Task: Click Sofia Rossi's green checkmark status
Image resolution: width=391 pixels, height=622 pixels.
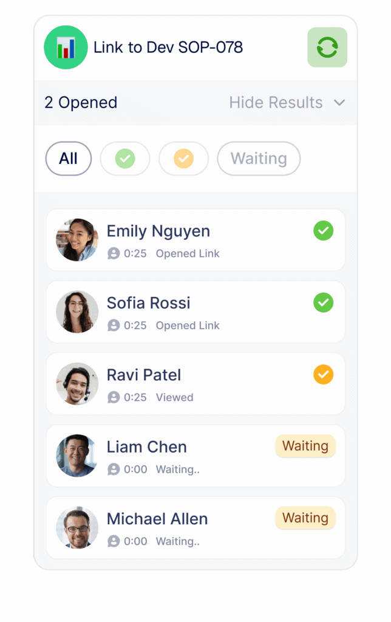Action: click(323, 302)
